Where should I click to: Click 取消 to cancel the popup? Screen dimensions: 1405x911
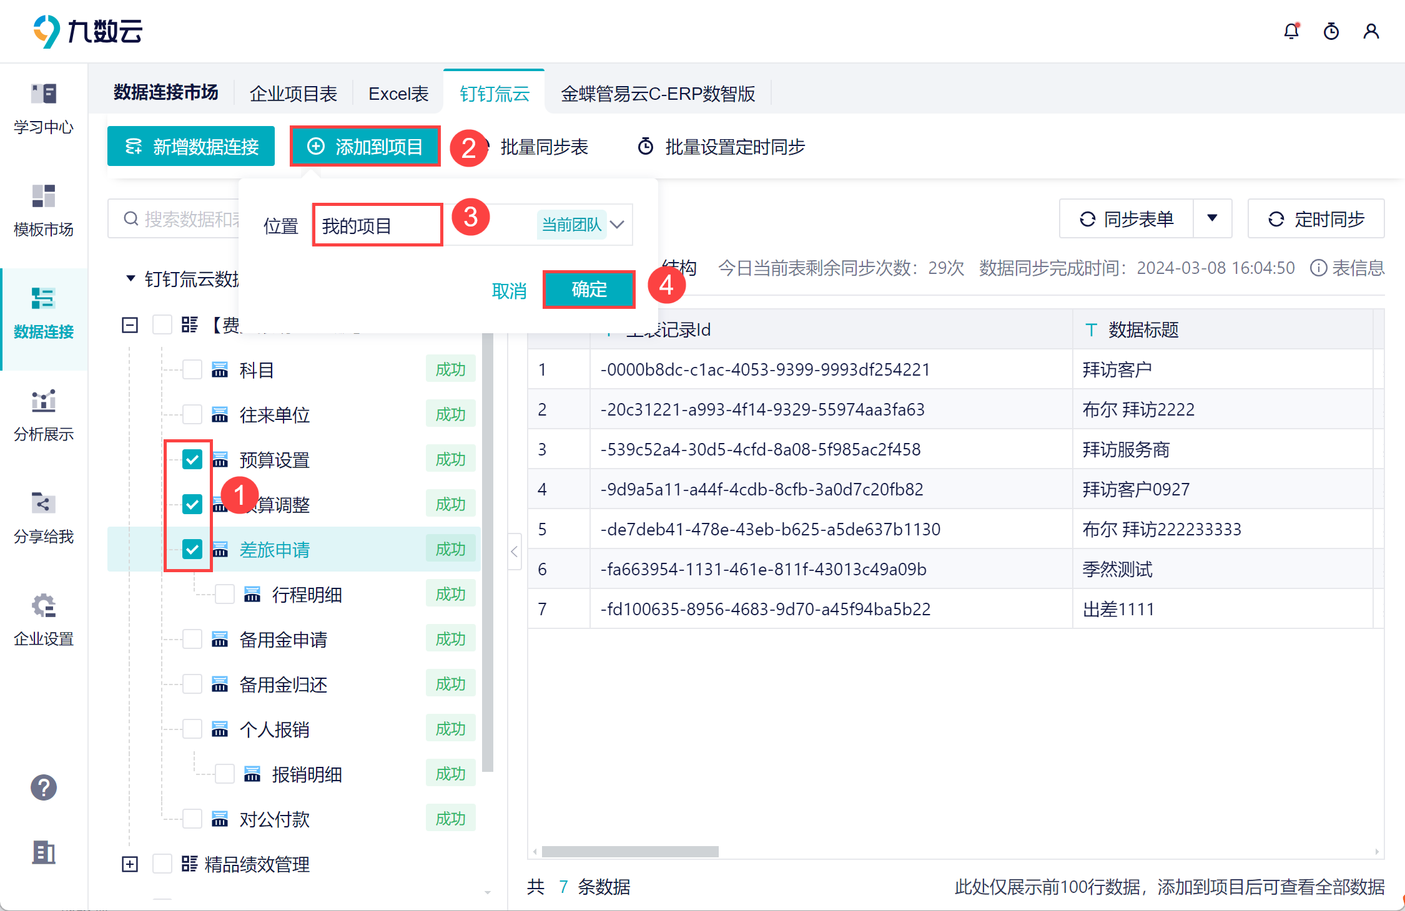[x=509, y=291]
